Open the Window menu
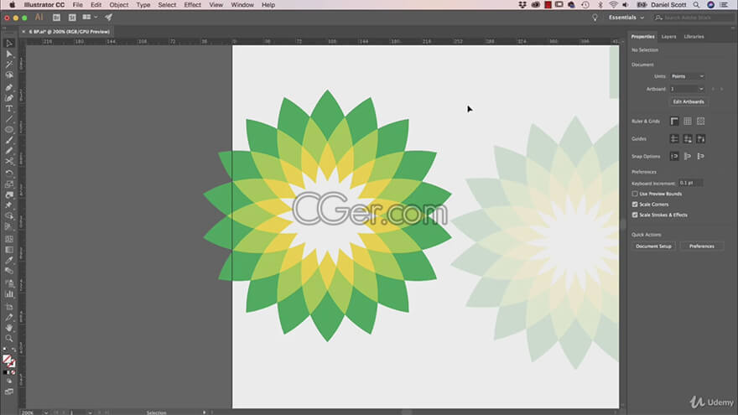 pyautogui.click(x=242, y=5)
